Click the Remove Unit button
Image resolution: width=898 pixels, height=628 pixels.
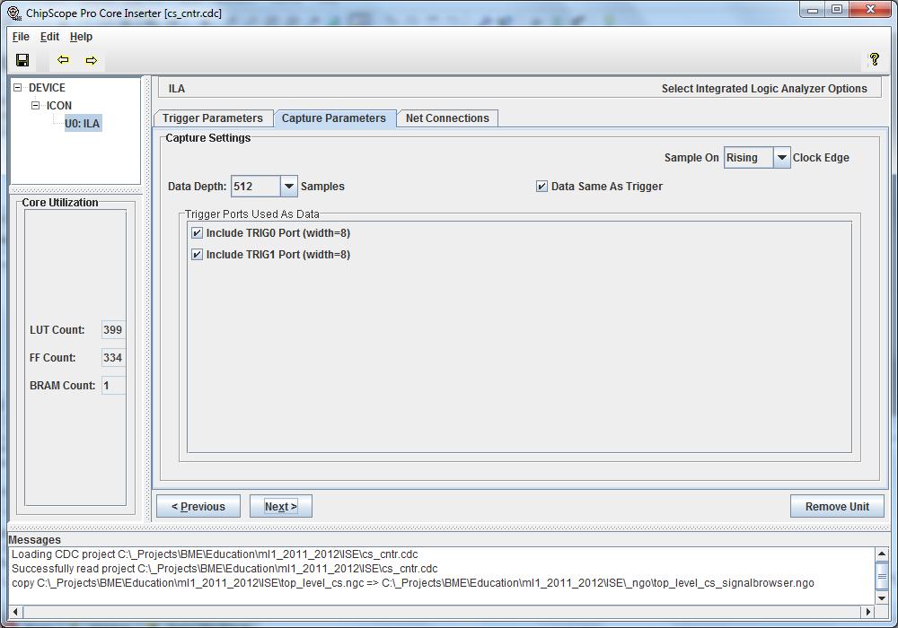(x=837, y=506)
